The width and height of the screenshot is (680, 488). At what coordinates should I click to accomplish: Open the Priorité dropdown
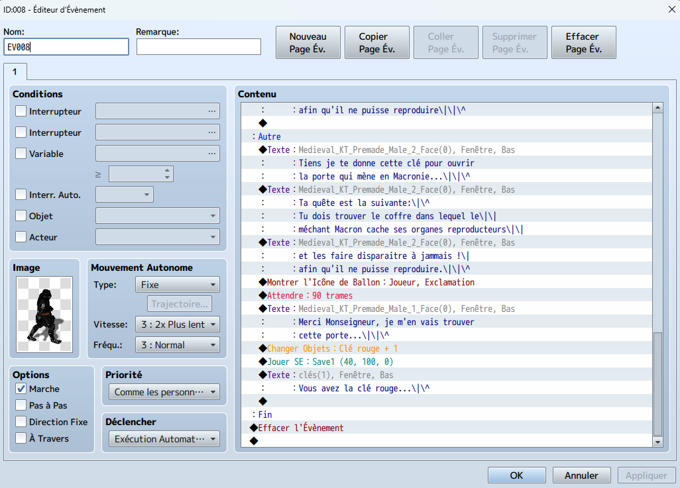pyautogui.click(x=164, y=392)
